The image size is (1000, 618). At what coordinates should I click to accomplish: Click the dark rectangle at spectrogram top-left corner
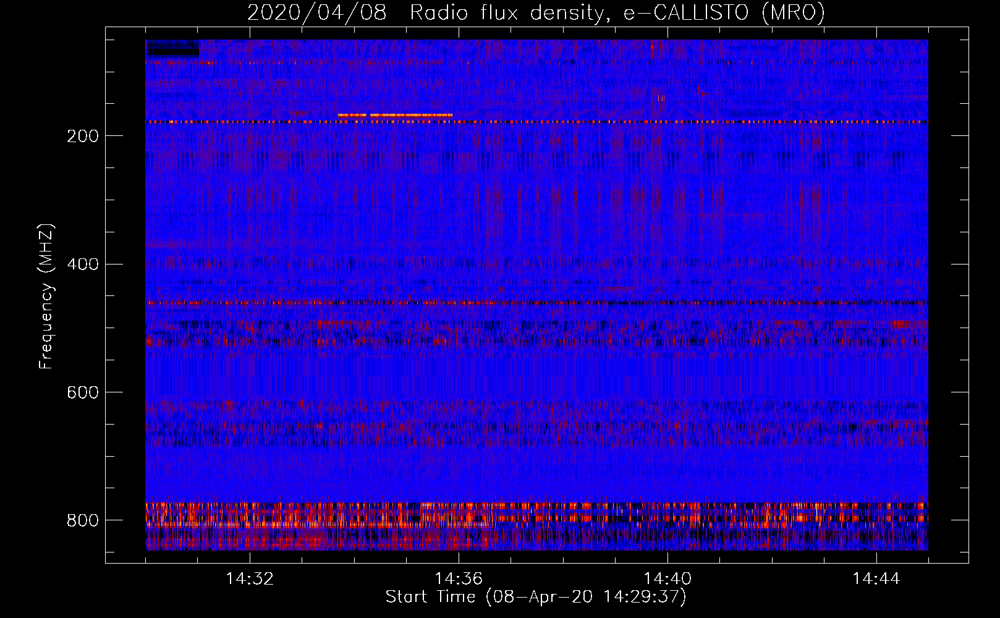[x=172, y=49]
